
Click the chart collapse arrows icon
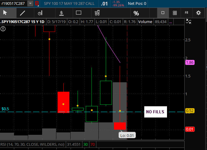[189, 21]
